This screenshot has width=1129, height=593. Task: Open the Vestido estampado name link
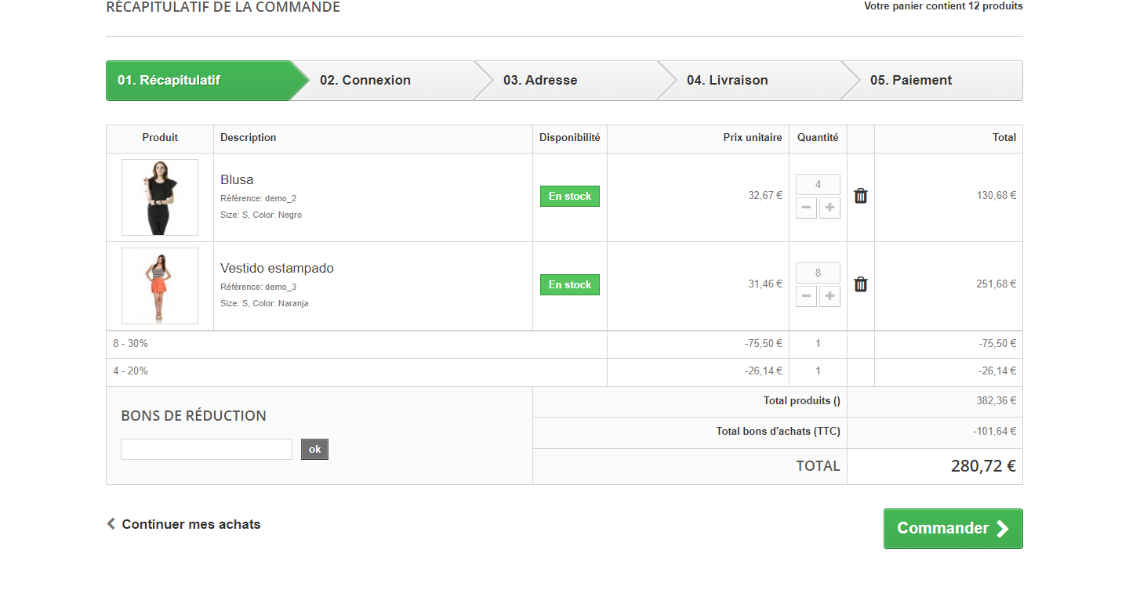(277, 269)
